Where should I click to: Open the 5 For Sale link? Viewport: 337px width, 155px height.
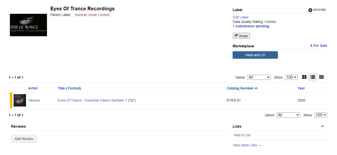point(318,46)
